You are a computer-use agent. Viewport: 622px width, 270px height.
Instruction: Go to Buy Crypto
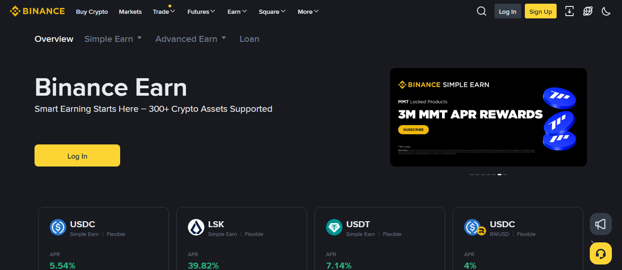tap(92, 11)
